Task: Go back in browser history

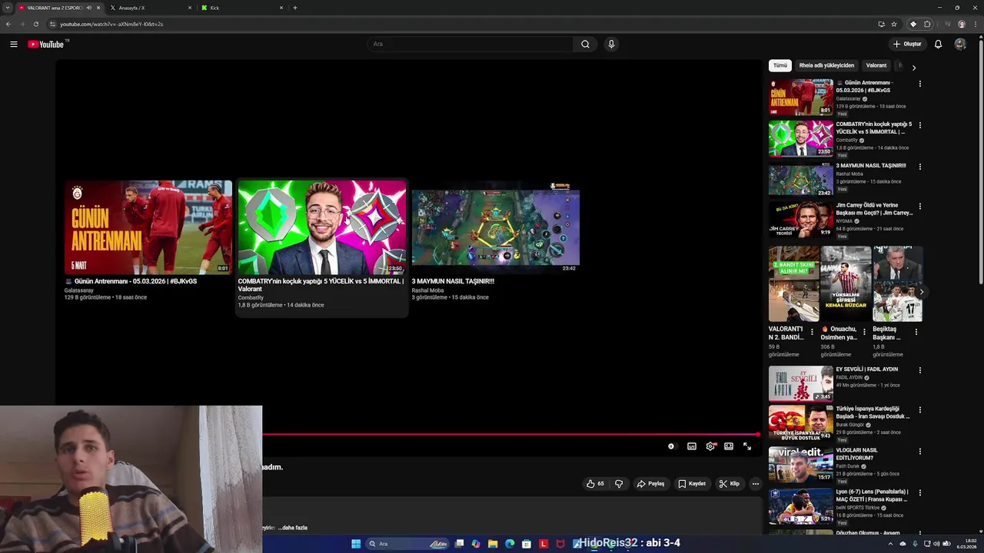Action: 8,24
